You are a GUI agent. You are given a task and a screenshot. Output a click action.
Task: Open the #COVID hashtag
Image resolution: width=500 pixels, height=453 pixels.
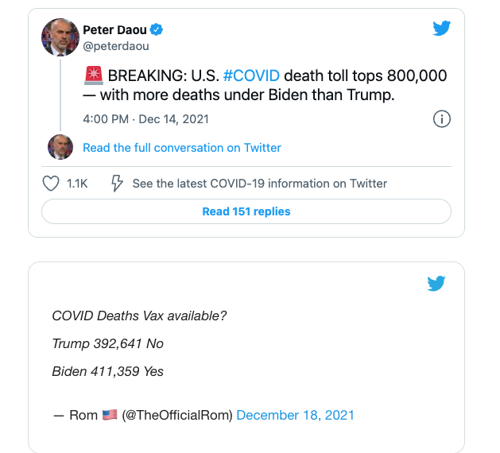251,75
